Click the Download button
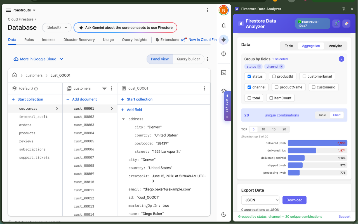358x224 pixels. pyautogui.click(x=295, y=200)
